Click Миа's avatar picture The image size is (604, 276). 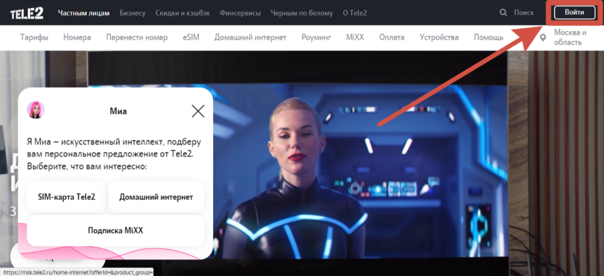pos(36,110)
